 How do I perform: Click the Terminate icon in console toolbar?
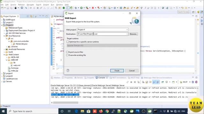click(131, 82)
